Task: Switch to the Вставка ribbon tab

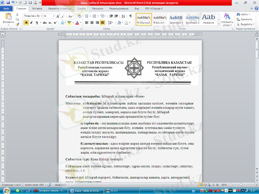Action: point(37,9)
